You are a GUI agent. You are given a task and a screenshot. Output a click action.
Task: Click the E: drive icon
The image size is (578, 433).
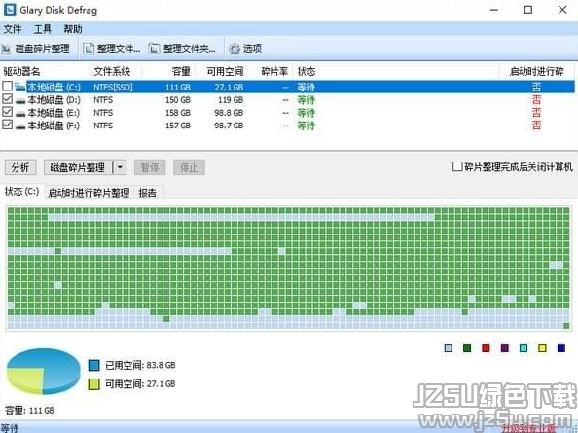coord(20,114)
